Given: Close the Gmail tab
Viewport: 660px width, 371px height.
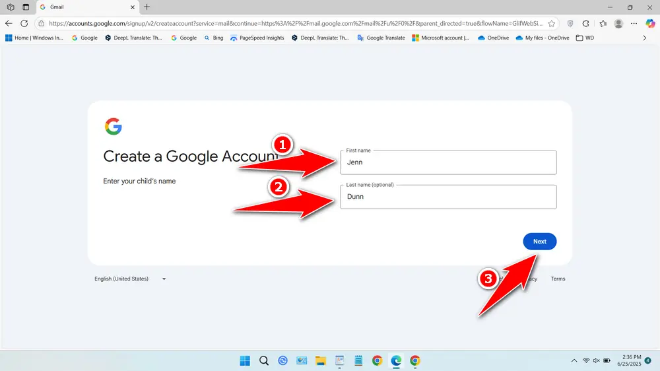Looking at the screenshot, I should pos(133,7).
